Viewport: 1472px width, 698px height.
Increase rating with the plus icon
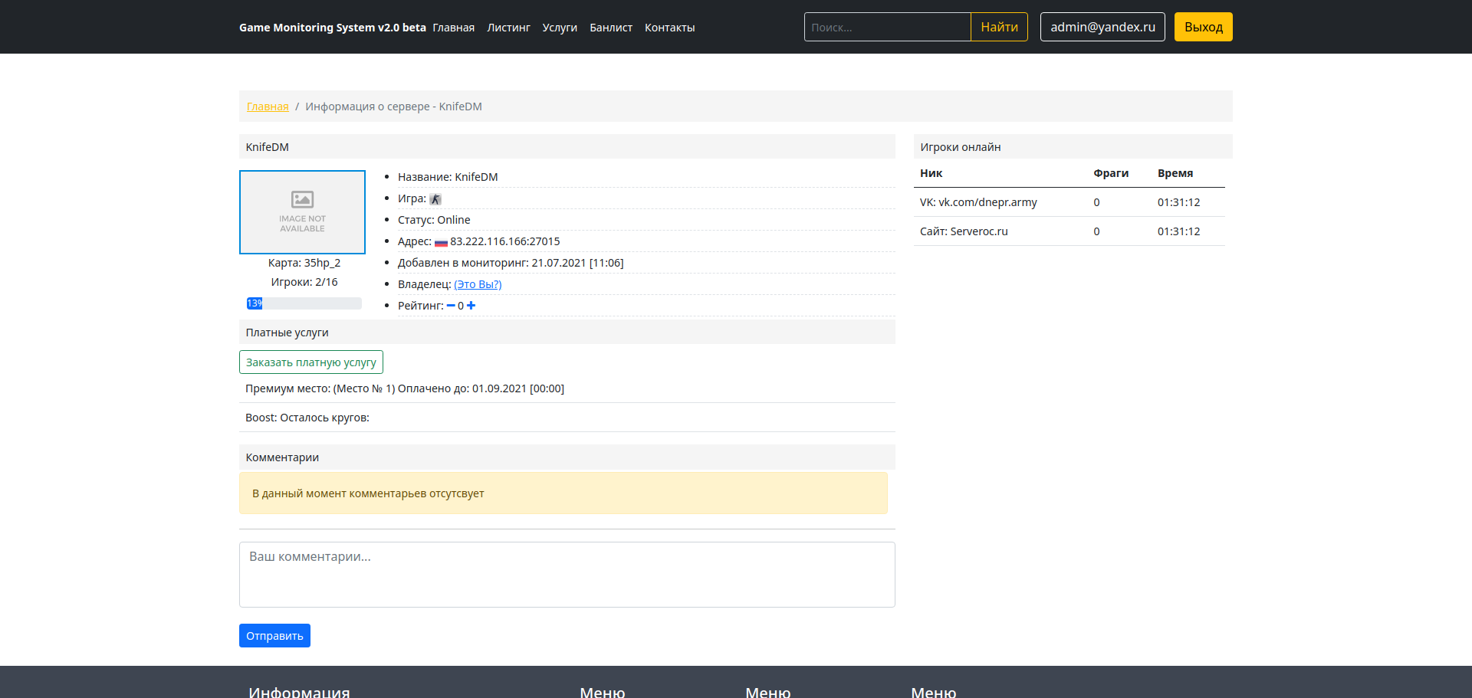pos(471,306)
